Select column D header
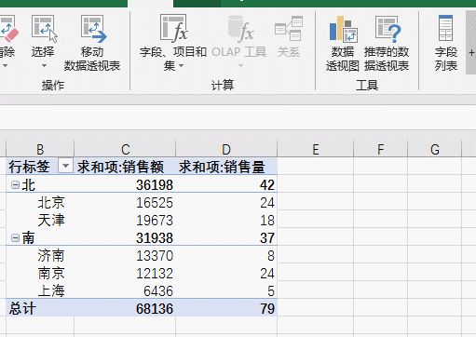 [x=226, y=149]
